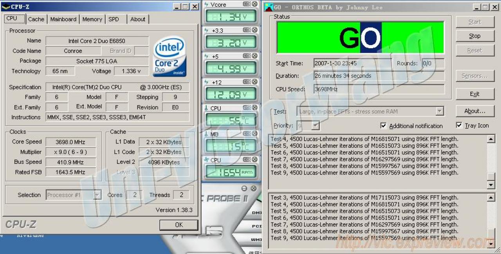Close the +12 voltage panel
Screen dimensions: 501x254
pos(255,82)
